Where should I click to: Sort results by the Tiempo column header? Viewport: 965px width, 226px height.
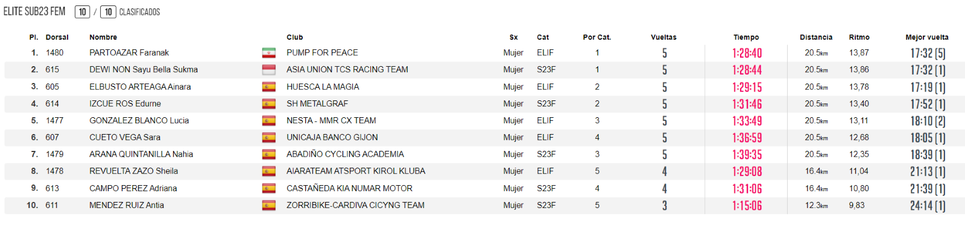(x=746, y=37)
